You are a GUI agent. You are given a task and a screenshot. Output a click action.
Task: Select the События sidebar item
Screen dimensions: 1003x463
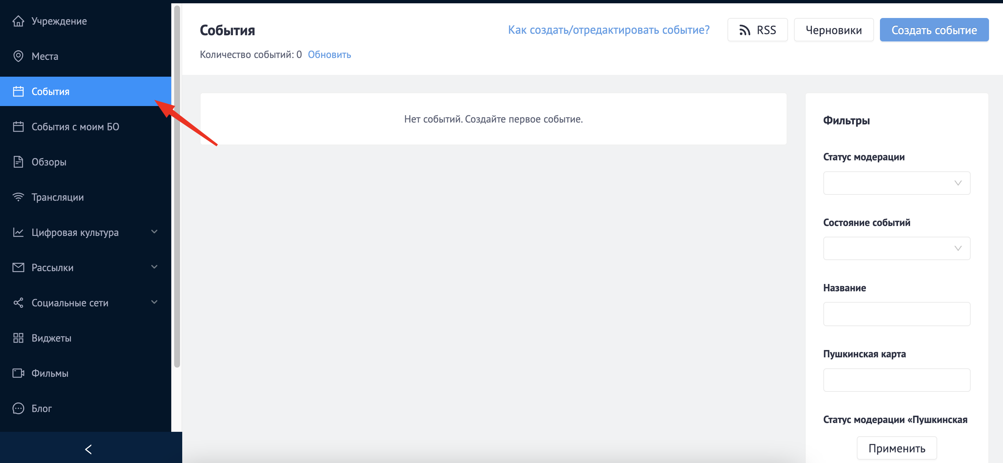(51, 92)
